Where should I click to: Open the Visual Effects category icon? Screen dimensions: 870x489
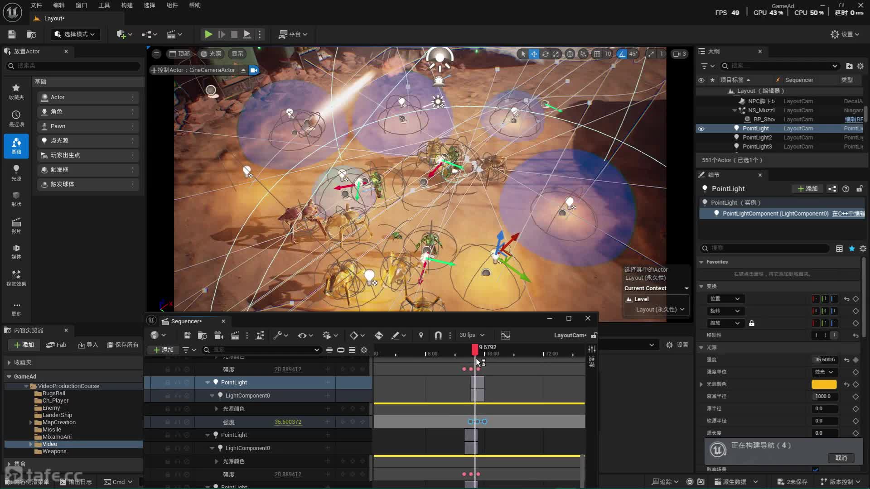(16, 278)
